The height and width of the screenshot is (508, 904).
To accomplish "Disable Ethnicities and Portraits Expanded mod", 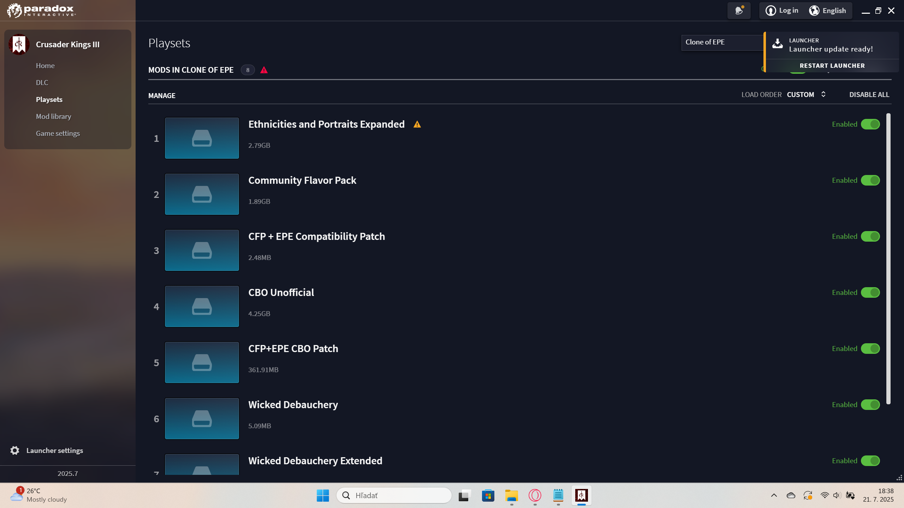I will (x=870, y=124).
